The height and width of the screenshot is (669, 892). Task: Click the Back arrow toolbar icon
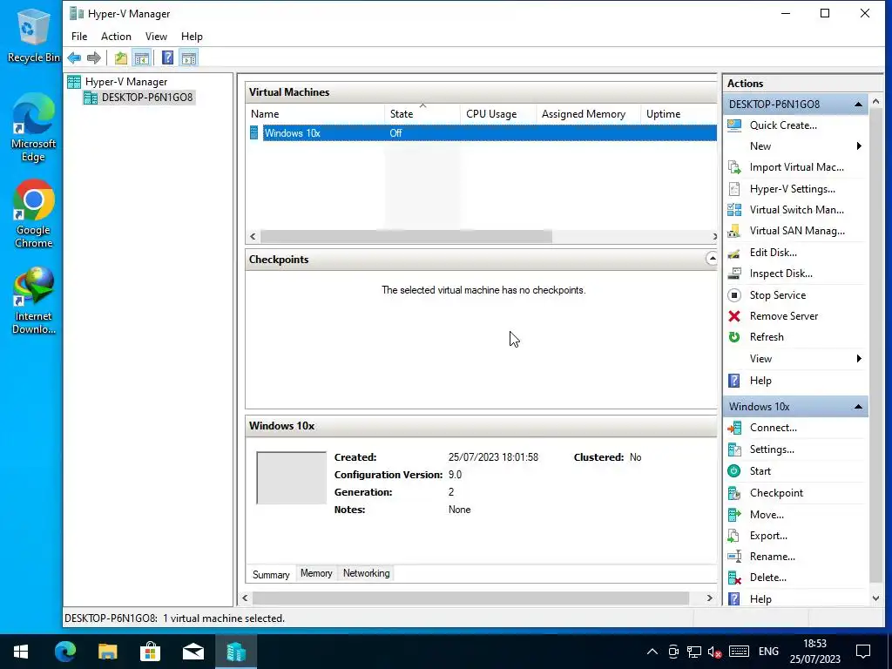coord(74,57)
